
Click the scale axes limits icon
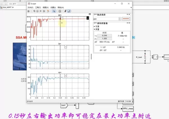[x=60, y=11]
